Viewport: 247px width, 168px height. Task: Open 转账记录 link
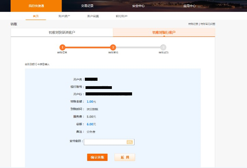click(x=193, y=24)
